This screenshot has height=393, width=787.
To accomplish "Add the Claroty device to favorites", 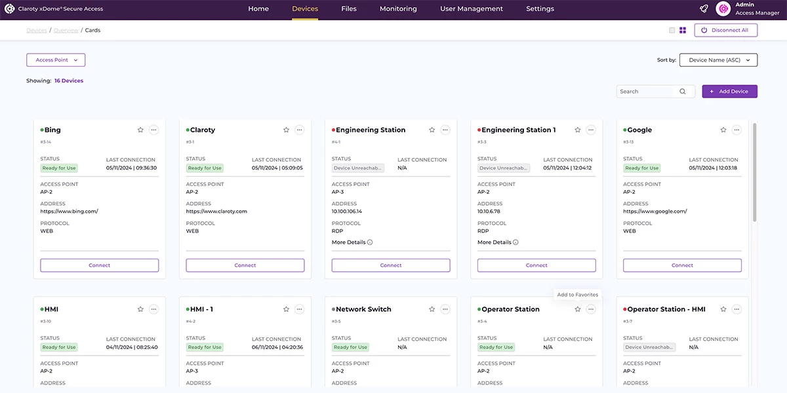I will click(x=286, y=130).
